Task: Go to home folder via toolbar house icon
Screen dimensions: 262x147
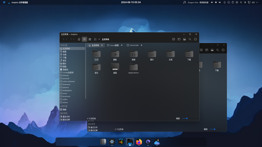Action: (x=79, y=39)
